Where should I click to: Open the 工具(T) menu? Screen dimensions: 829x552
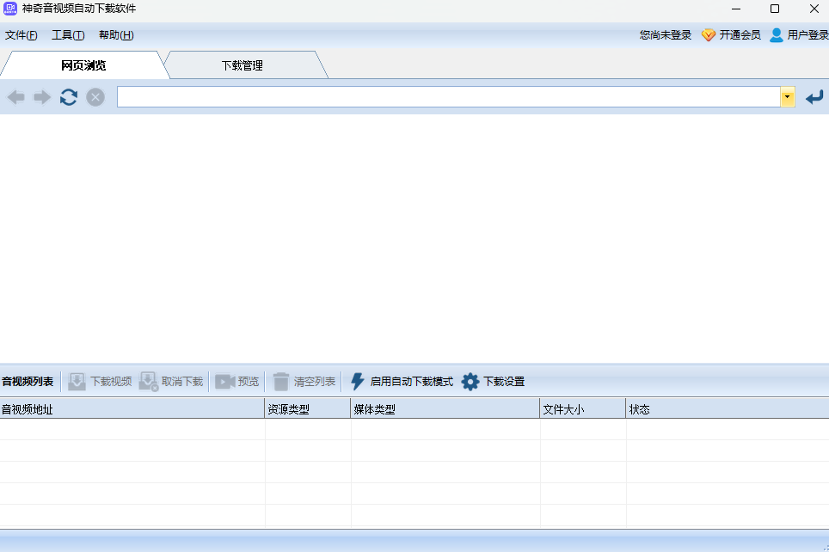pyautogui.click(x=68, y=35)
